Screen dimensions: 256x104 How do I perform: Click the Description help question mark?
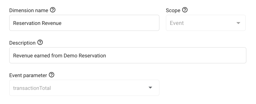coord(39,43)
